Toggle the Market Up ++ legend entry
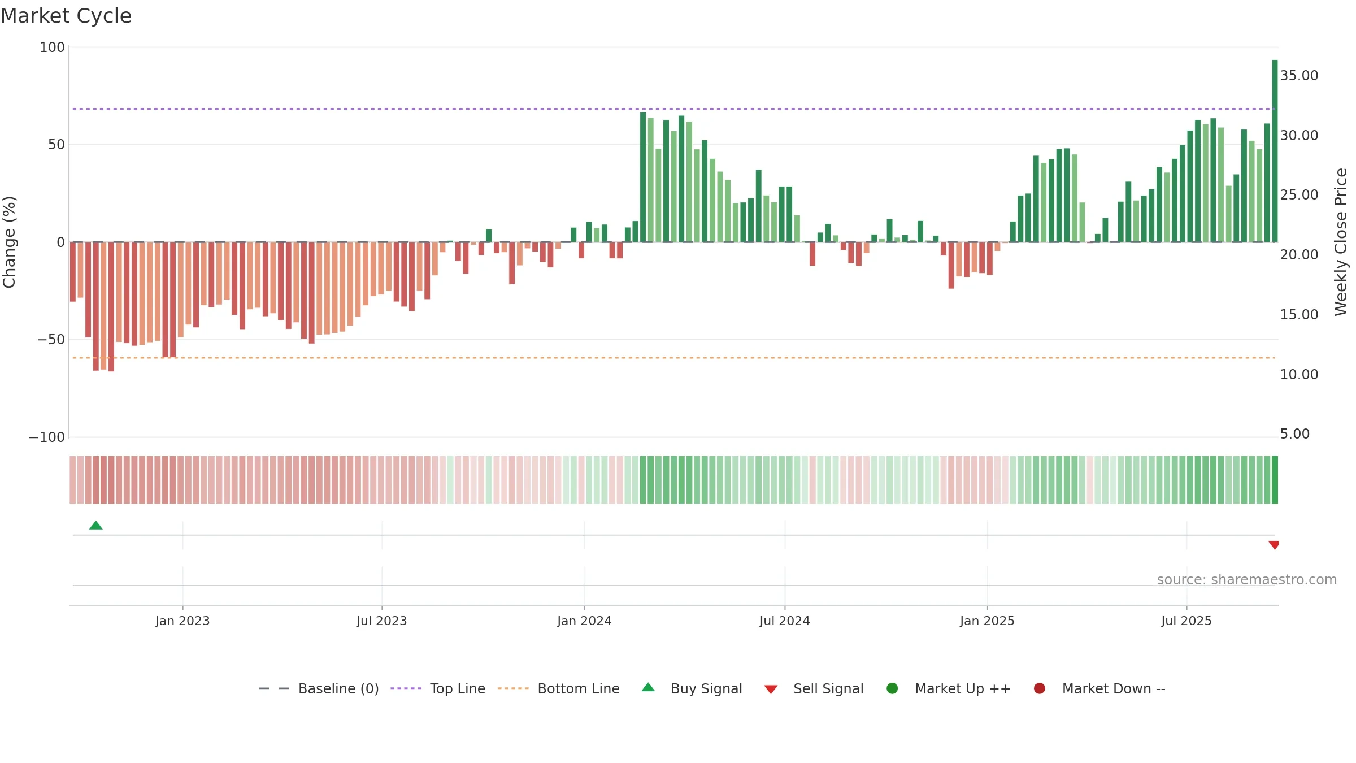 tap(949, 688)
